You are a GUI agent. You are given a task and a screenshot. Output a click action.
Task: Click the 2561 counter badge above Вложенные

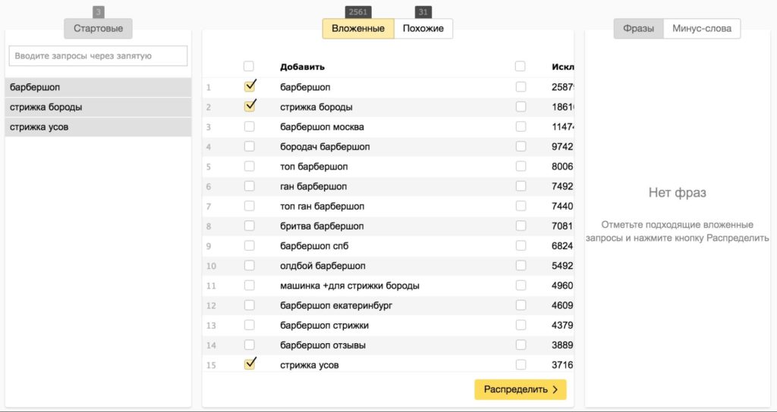tap(358, 11)
